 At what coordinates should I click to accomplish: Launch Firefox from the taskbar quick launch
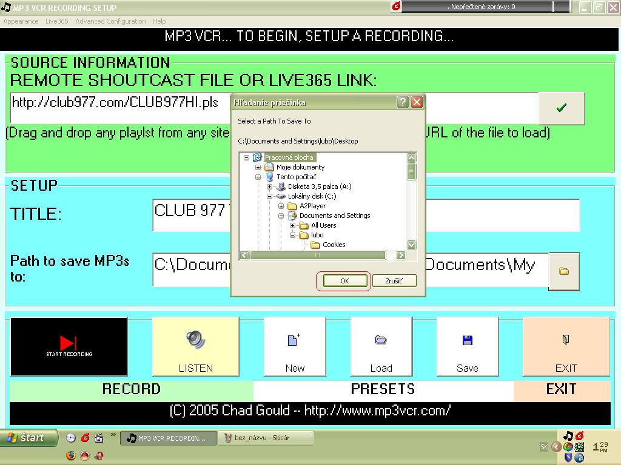tap(71, 455)
